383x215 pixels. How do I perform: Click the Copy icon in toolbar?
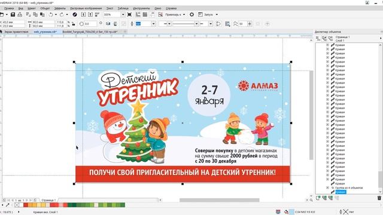[35, 14]
